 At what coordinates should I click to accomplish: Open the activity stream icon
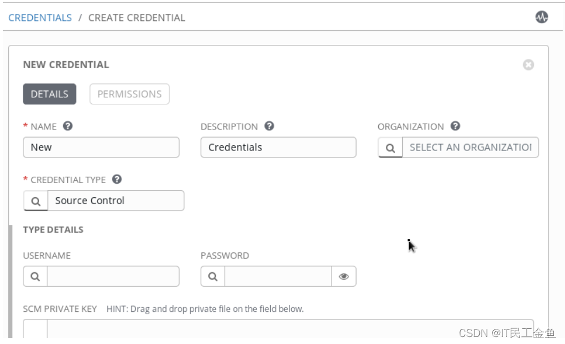541,17
